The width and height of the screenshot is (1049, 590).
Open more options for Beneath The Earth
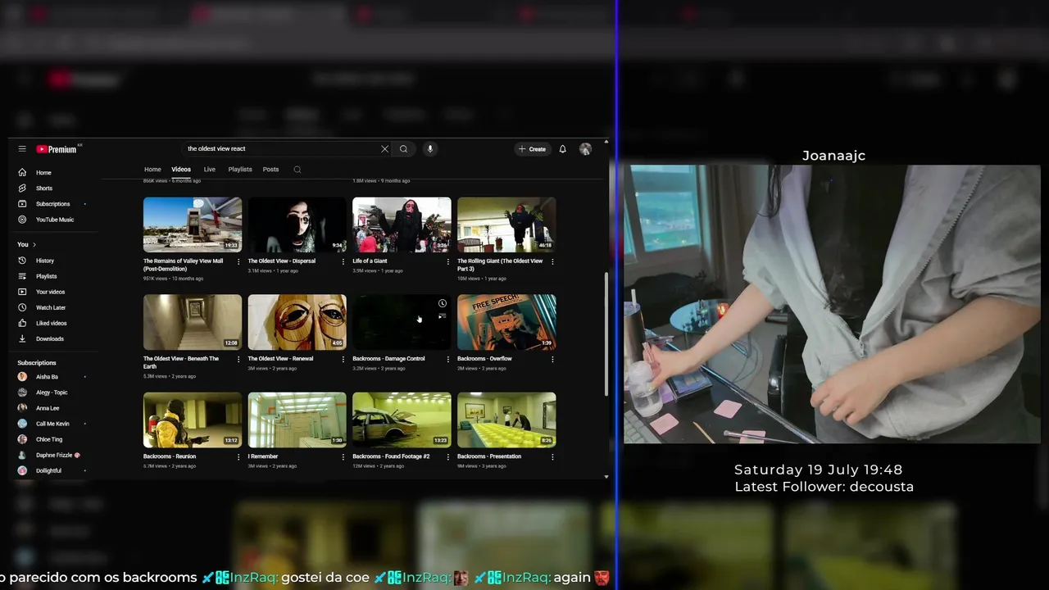pyautogui.click(x=238, y=359)
